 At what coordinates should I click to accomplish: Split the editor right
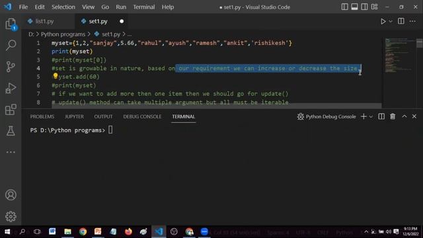401,21
